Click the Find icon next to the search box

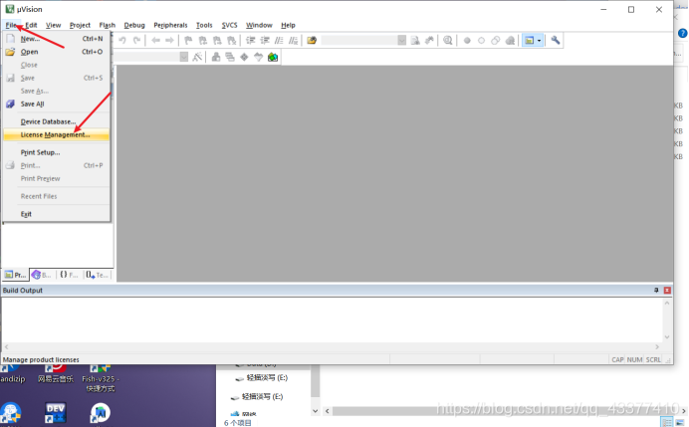[415, 41]
